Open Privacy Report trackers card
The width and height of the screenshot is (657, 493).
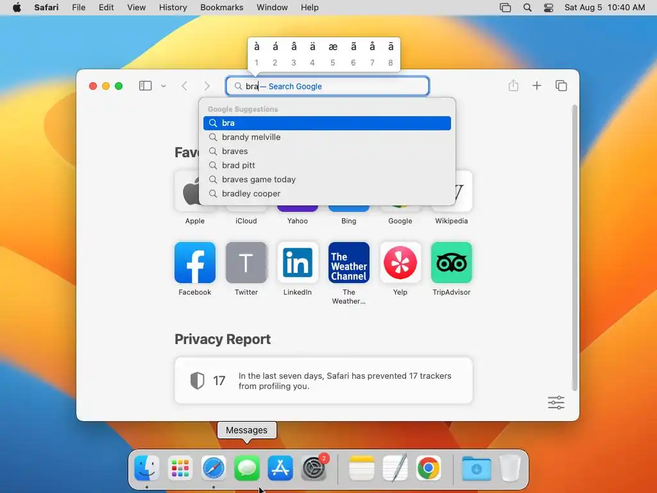click(x=323, y=381)
